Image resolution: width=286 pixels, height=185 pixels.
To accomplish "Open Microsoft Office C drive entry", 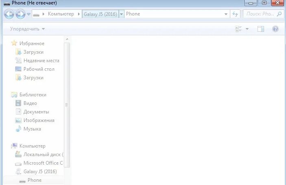I will tap(43, 163).
